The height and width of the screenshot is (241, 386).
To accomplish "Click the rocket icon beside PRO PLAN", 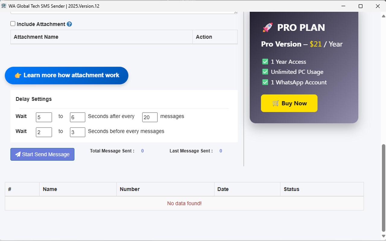I will point(267,27).
